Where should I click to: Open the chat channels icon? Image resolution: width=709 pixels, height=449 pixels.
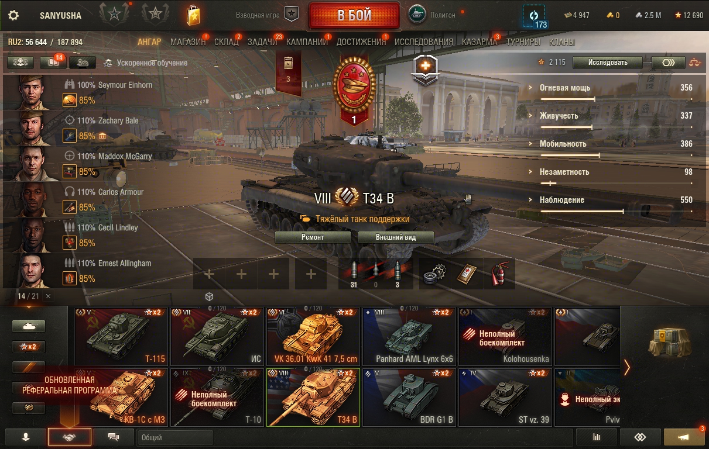click(114, 437)
